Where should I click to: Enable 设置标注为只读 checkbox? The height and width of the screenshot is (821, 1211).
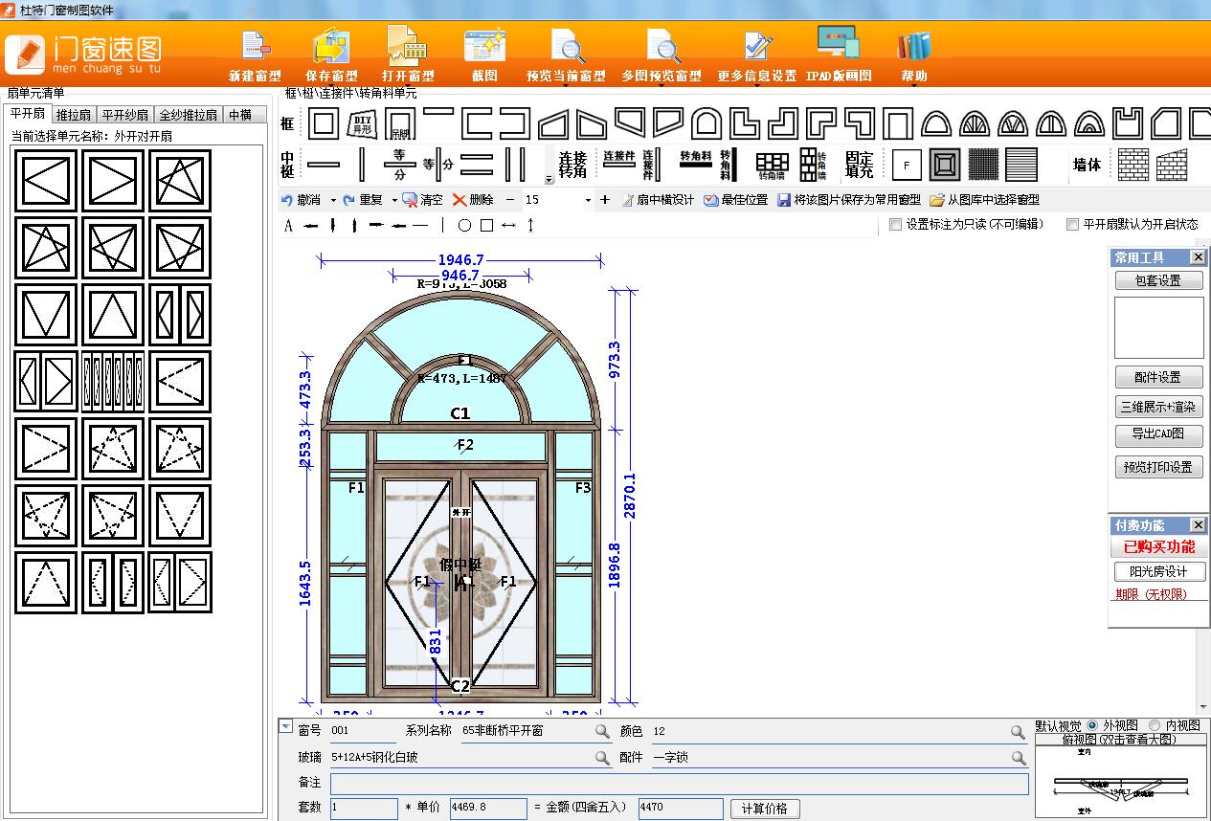[x=896, y=225]
